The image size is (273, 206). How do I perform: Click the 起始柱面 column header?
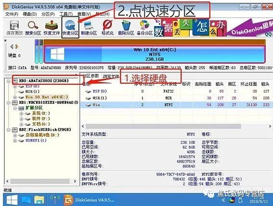(203, 84)
